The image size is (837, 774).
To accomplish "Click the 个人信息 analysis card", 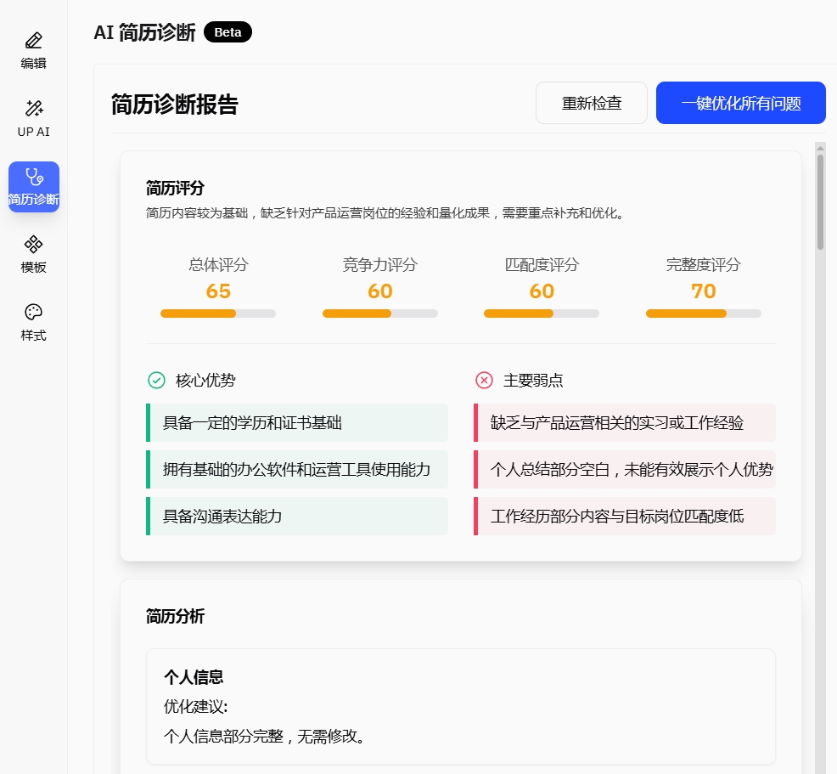I will coord(460,706).
